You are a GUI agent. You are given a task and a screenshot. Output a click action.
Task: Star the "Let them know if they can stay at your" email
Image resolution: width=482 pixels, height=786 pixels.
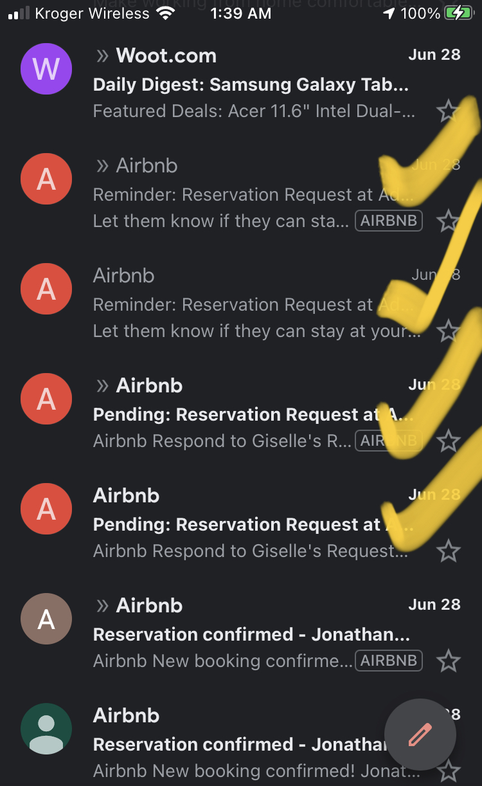click(448, 331)
